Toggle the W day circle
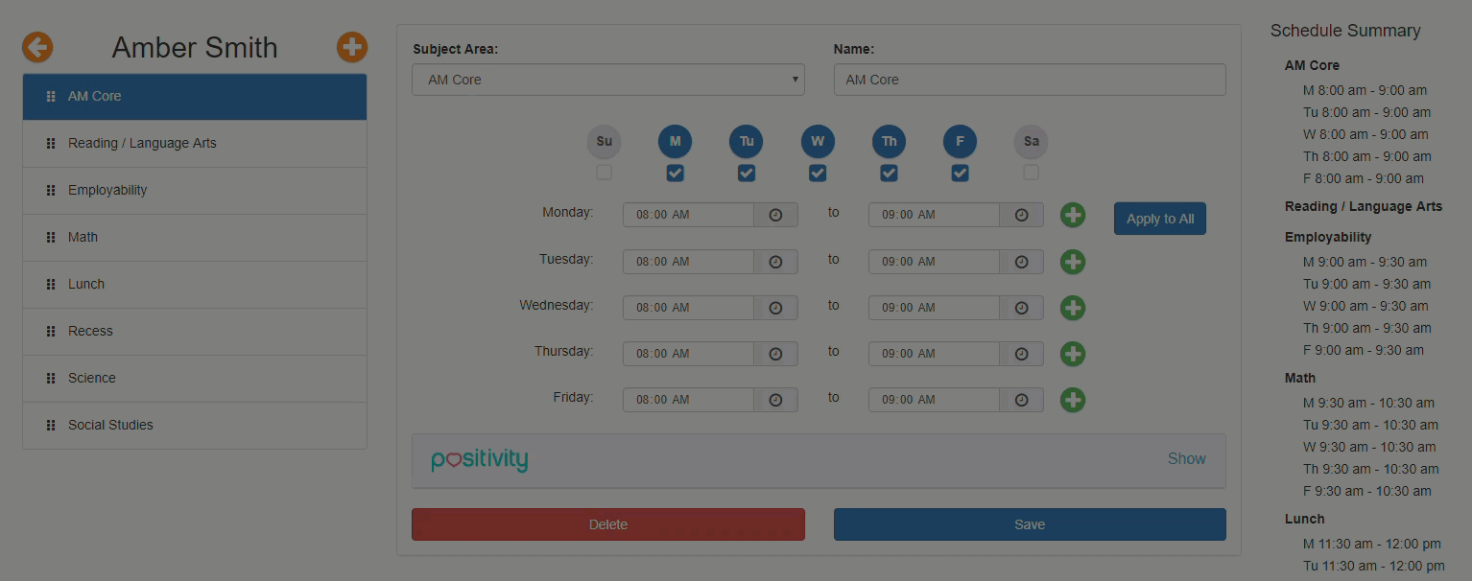Screen dimensions: 1472x581 click(818, 142)
